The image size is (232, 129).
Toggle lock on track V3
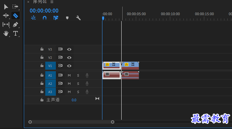42,49
